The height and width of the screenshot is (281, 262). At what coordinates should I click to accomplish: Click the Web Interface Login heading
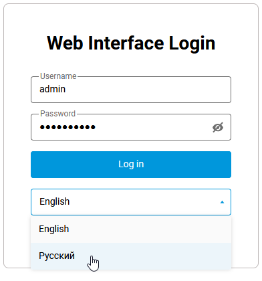pyautogui.click(x=131, y=43)
